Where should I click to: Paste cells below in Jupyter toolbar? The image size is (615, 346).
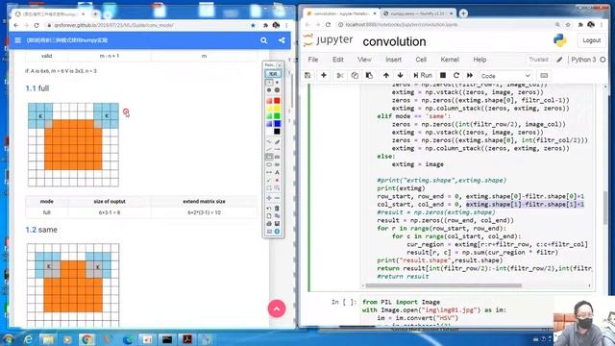(x=369, y=75)
